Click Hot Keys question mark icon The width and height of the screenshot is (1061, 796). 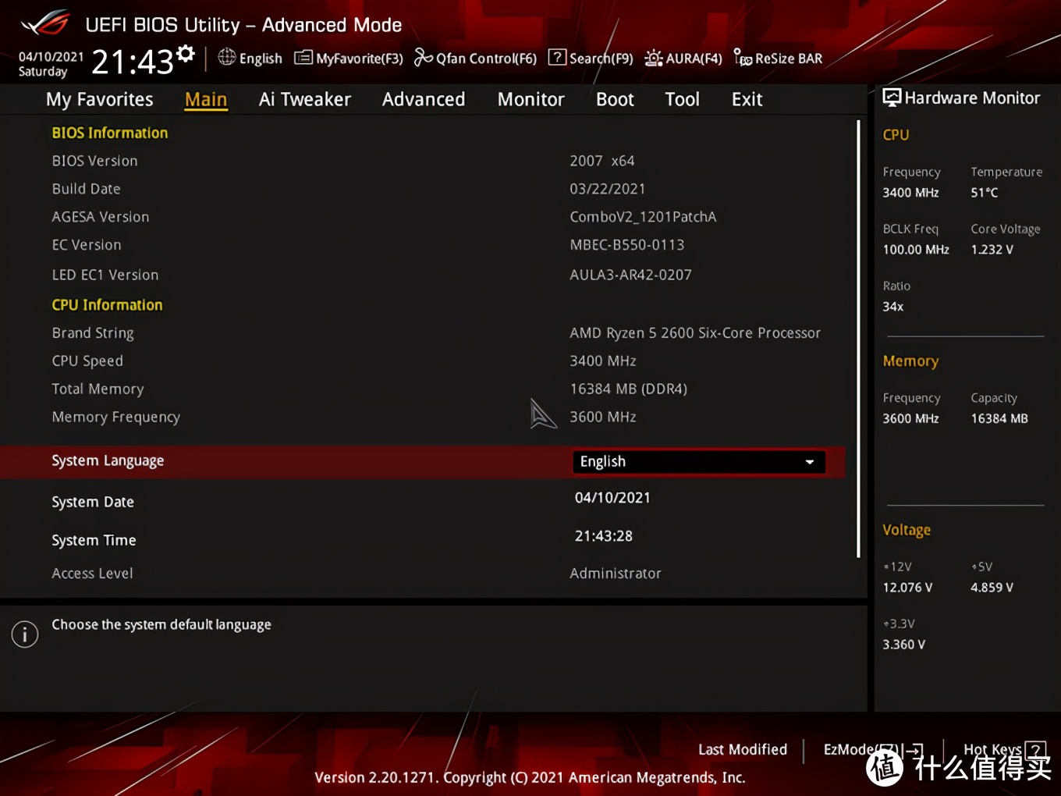[1035, 750]
